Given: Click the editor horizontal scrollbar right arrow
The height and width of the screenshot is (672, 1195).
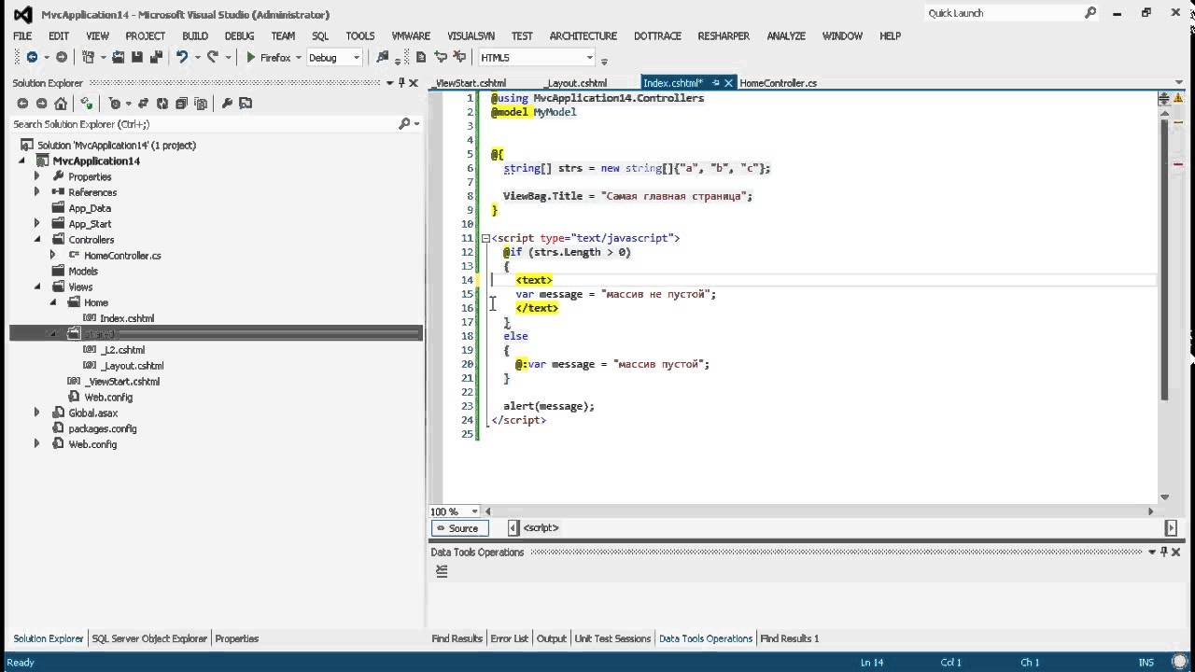Looking at the screenshot, I should tap(1150, 511).
